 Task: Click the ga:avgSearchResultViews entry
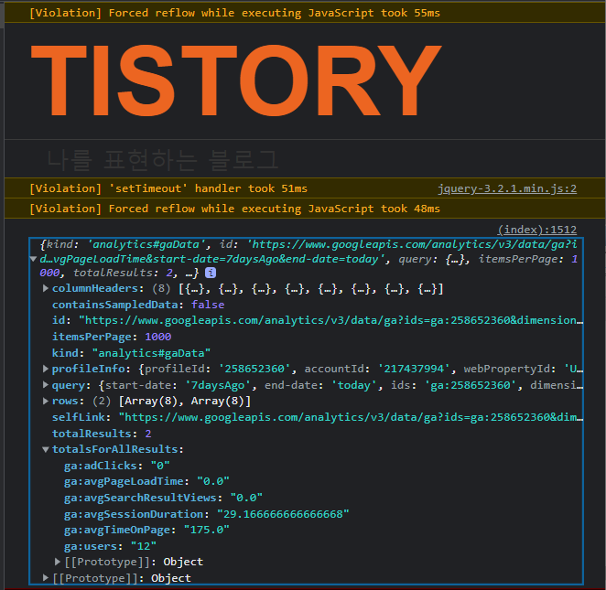[163, 498]
